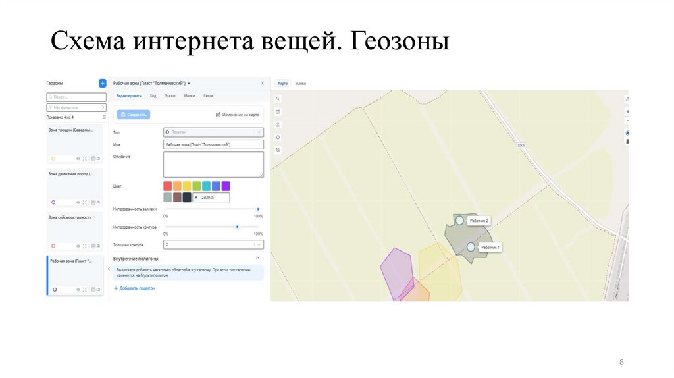Screen dimensions: 674x378
Task: Open the 'Нет фильтров' filter selector
Action: 76,107
